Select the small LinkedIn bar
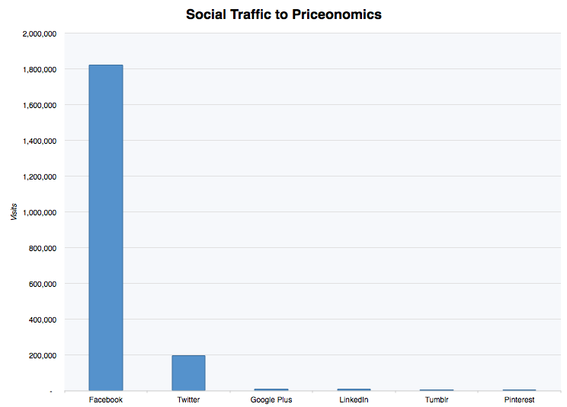567x407 pixels. click(x=354, y=390)
